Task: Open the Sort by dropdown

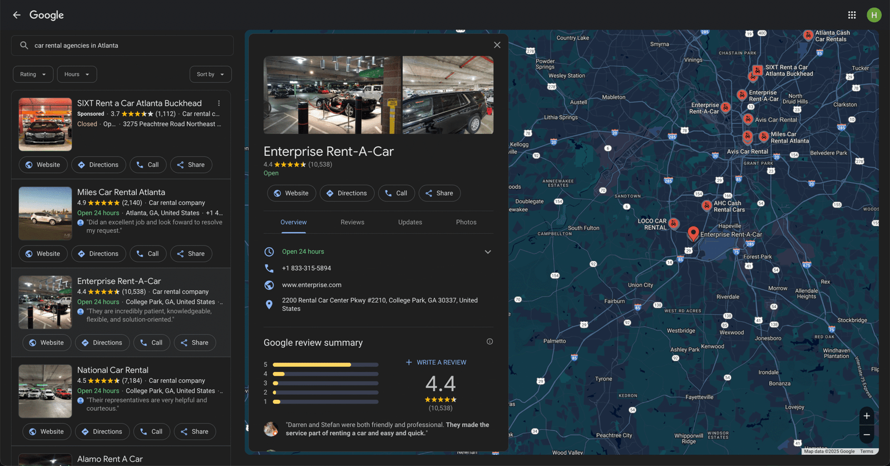Action: click(211, 75)
